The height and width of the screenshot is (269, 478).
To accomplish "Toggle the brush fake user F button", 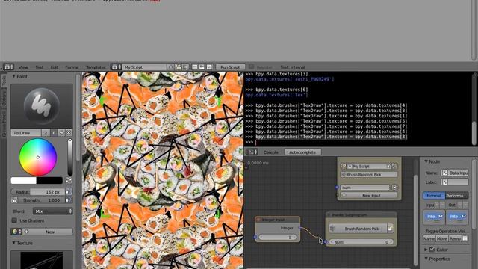I will [x=54, y=133].
